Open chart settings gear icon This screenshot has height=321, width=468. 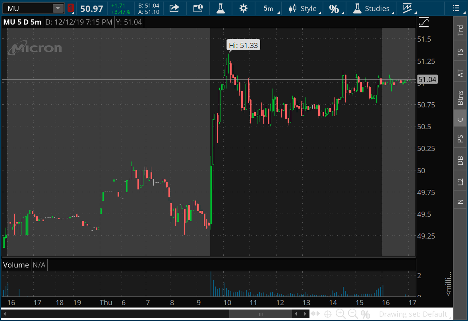[244, 8]
